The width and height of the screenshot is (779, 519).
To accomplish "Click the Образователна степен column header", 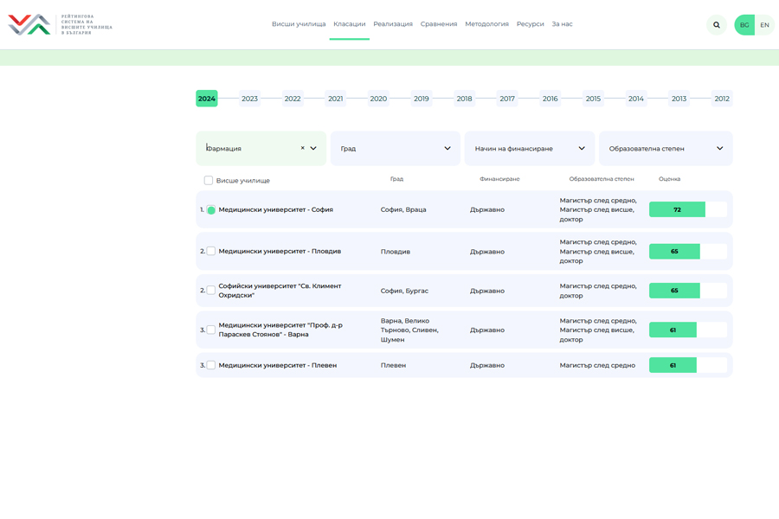I will [x=602, y=179].
